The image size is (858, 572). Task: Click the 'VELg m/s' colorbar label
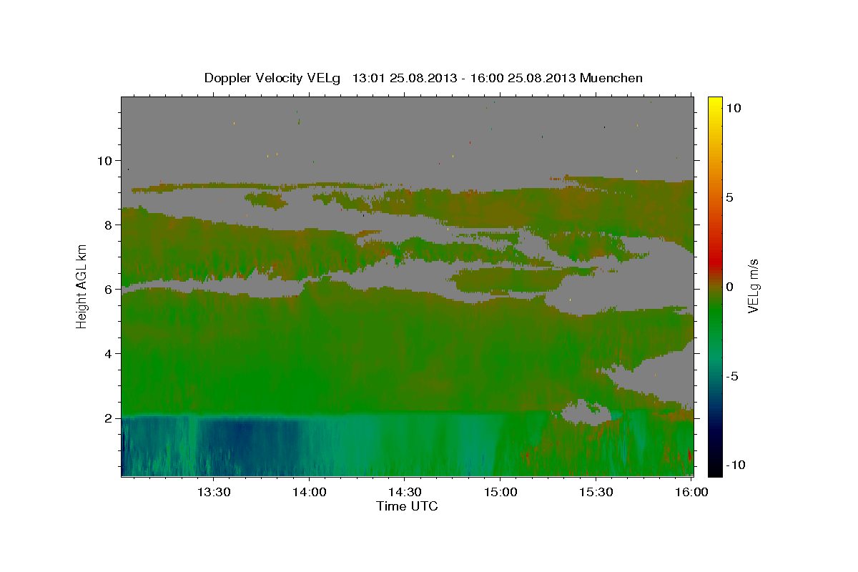click(x=753, y=286)
